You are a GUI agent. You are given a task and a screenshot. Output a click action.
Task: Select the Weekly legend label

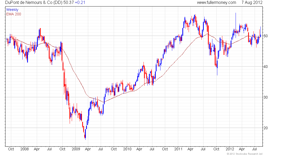coord(12,10)
